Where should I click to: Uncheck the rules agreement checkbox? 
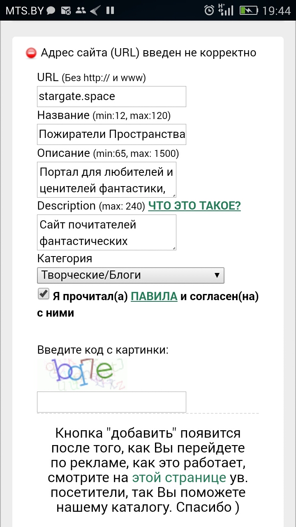point(43,294)
